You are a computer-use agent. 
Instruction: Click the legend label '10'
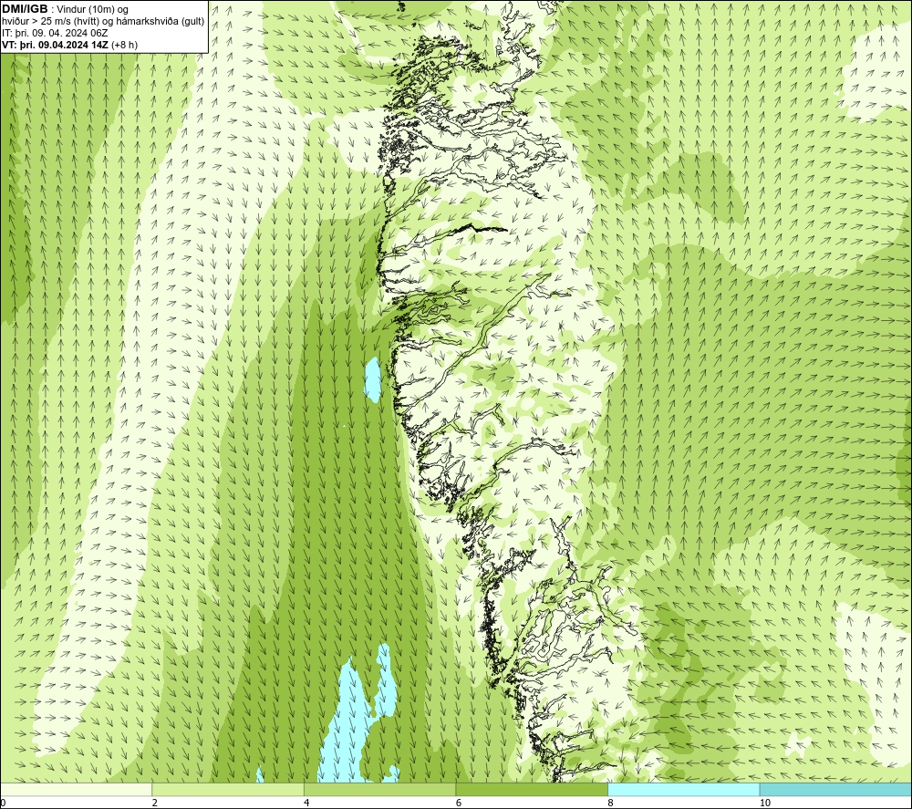[x=765, y=803]
